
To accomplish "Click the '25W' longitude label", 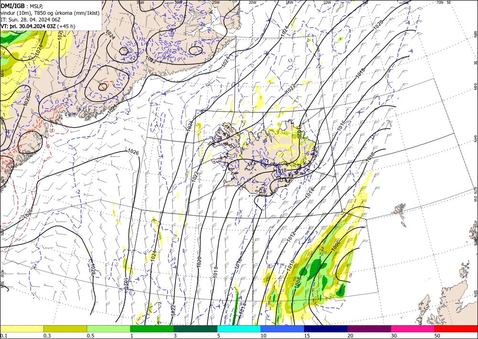I will tap(216, 2).
